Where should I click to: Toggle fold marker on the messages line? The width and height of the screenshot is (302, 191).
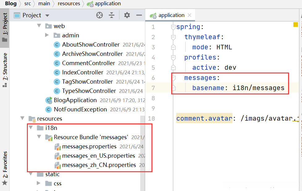coord(173,78)
